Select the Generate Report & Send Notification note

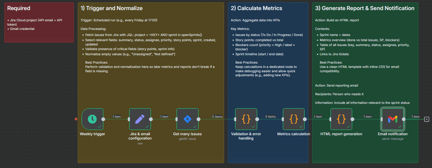[x=365, y=8]
